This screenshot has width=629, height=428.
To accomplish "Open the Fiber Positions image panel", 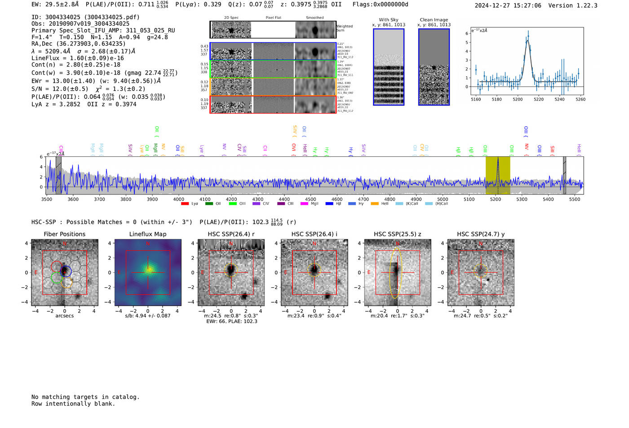I will pos(65,272).
